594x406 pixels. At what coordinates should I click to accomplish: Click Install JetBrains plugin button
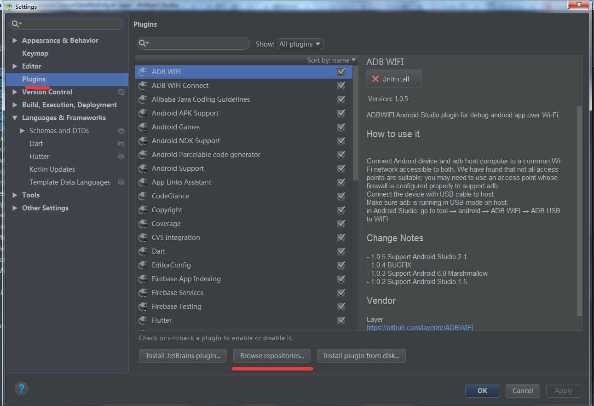(183, 356)
